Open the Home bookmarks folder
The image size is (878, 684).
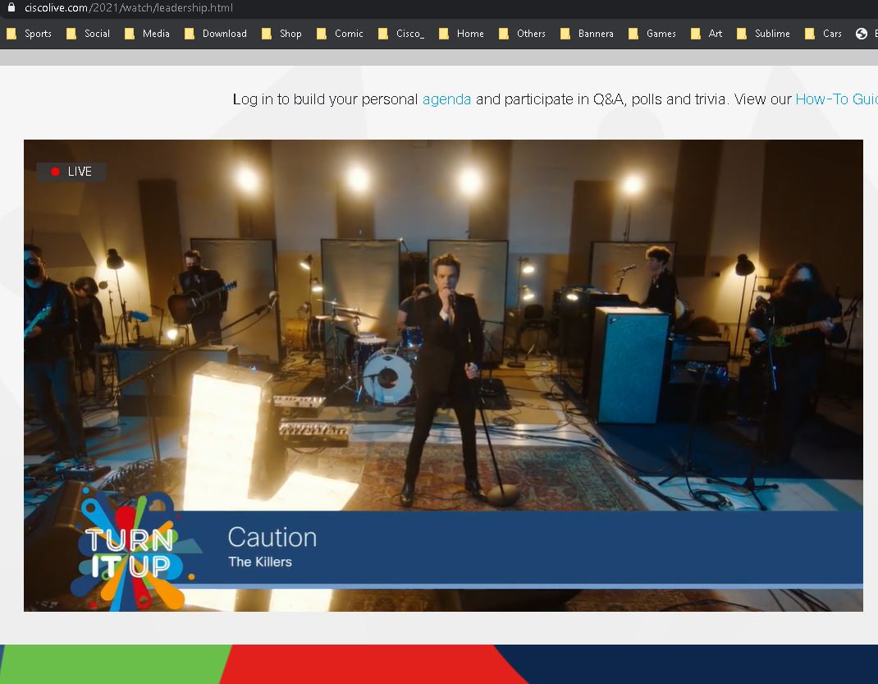462,34
